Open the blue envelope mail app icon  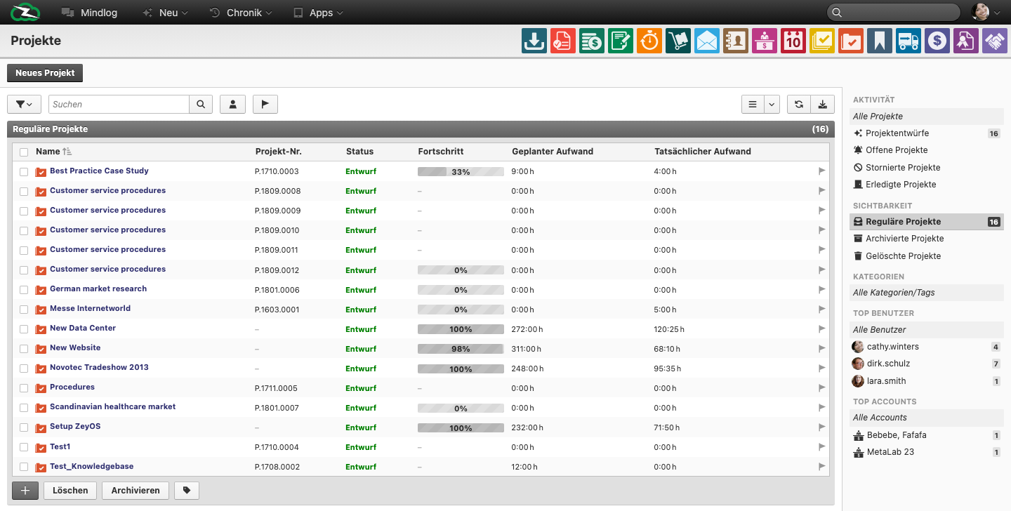pos(707,41)
